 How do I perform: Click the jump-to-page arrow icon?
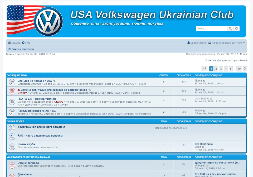click(x=204, y=69)
